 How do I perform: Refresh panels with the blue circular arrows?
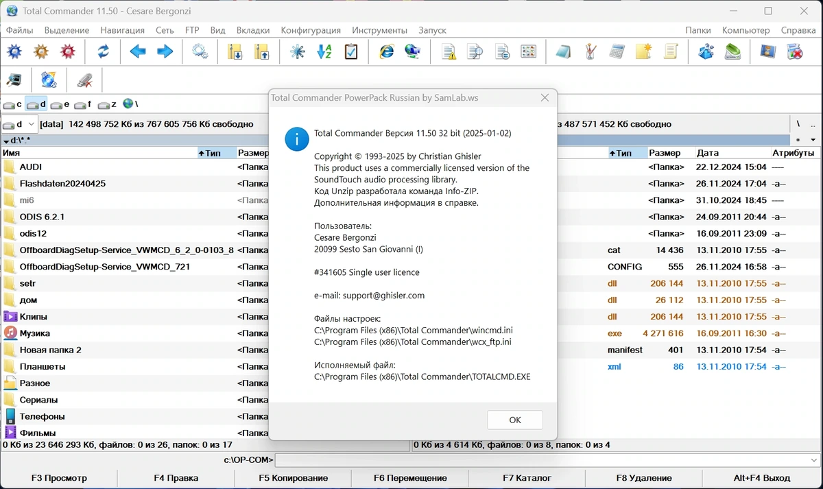point(103,51)
